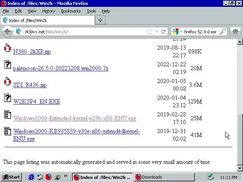243x182 pixels.
Task: Open the Bookmarks menu
Action: click(71, 11)
